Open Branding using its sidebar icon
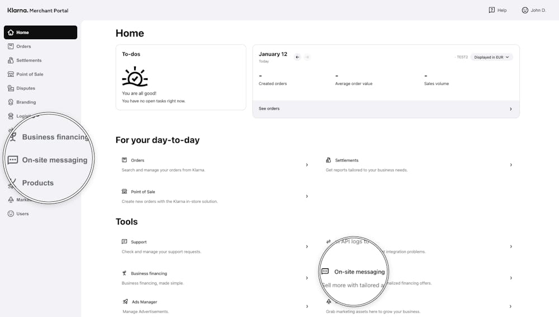This screenshot has width=559, height=317. pyautogui.click(x=11, y=102)
